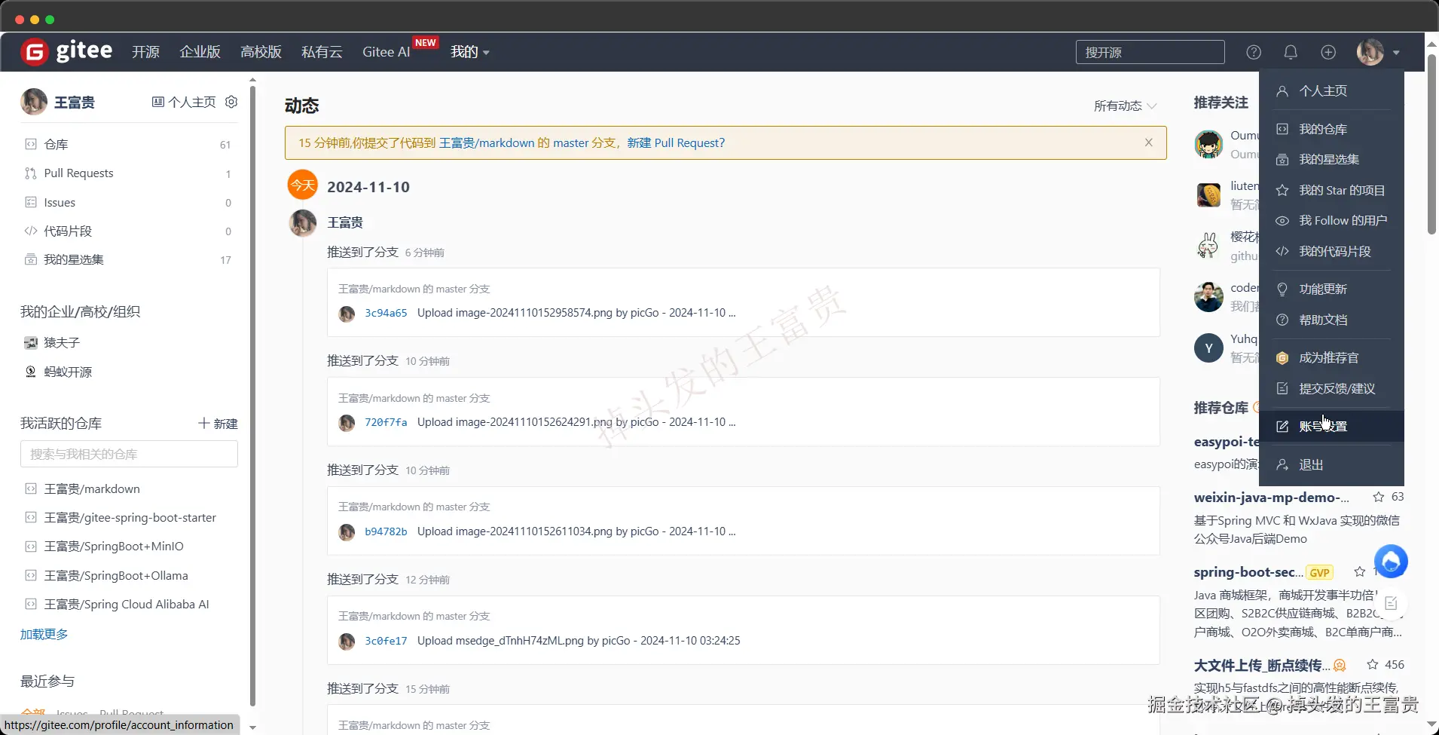The width and height of the screenshot is (1439, 735).
Task: Select 我的 Star 的项目 menu item
Action: (1331, 190)
